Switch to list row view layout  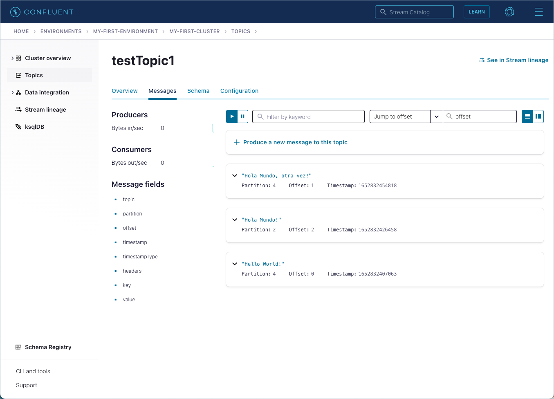[x=527, y=117]
